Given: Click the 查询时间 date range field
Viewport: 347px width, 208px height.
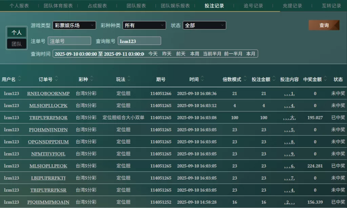Looking at the screenshot, I should point(99,54).
